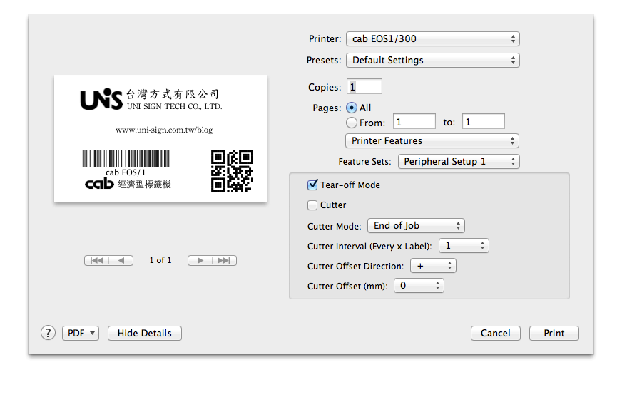Change Cutter Mode from End of Job
The width and height of the screenshot is (622, 397).
pos(416,226)
